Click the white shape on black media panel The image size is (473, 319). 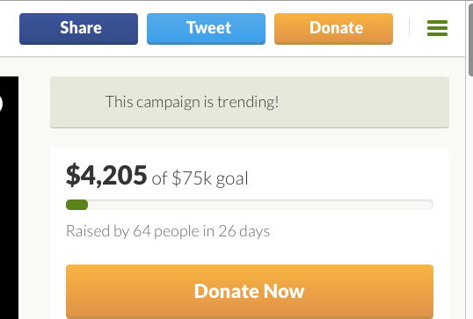click(x=1, y=104)
